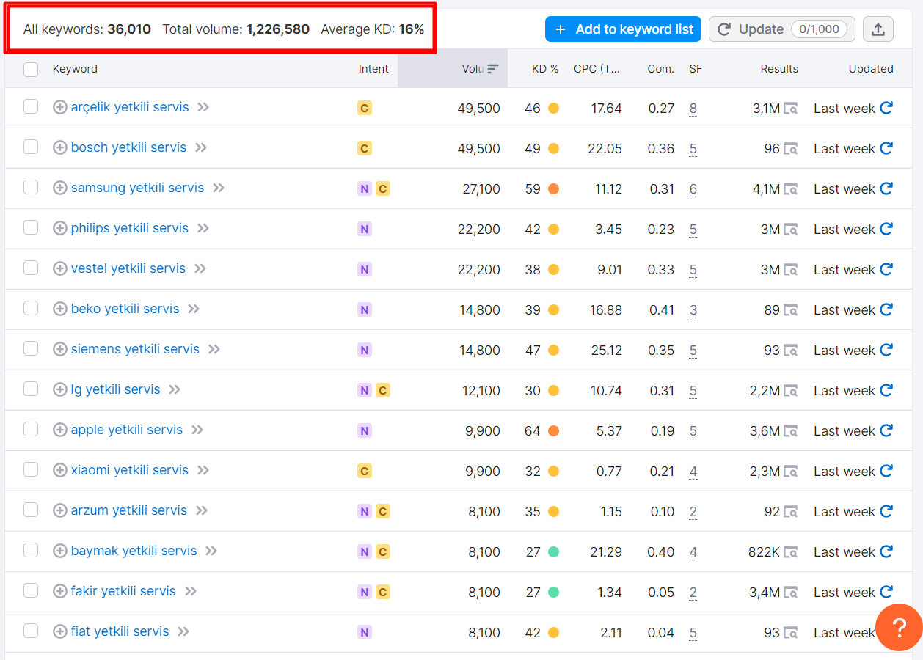Click yellow KD dot for arçelik row
Image resolution: width=923 pixels, height=660 pixels.
tap(553, 109)
